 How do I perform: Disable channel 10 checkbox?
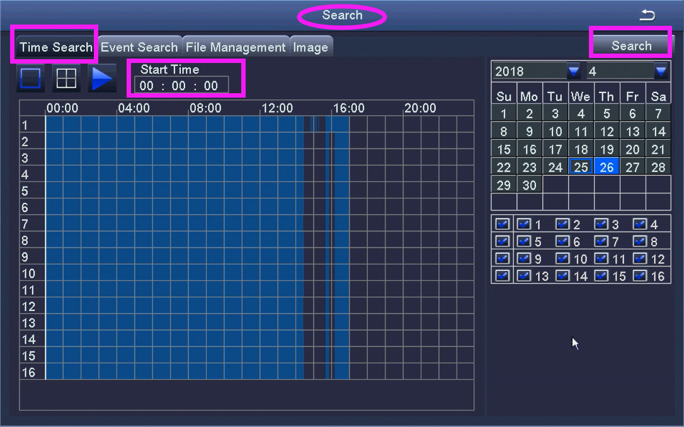tap(562, 259)
